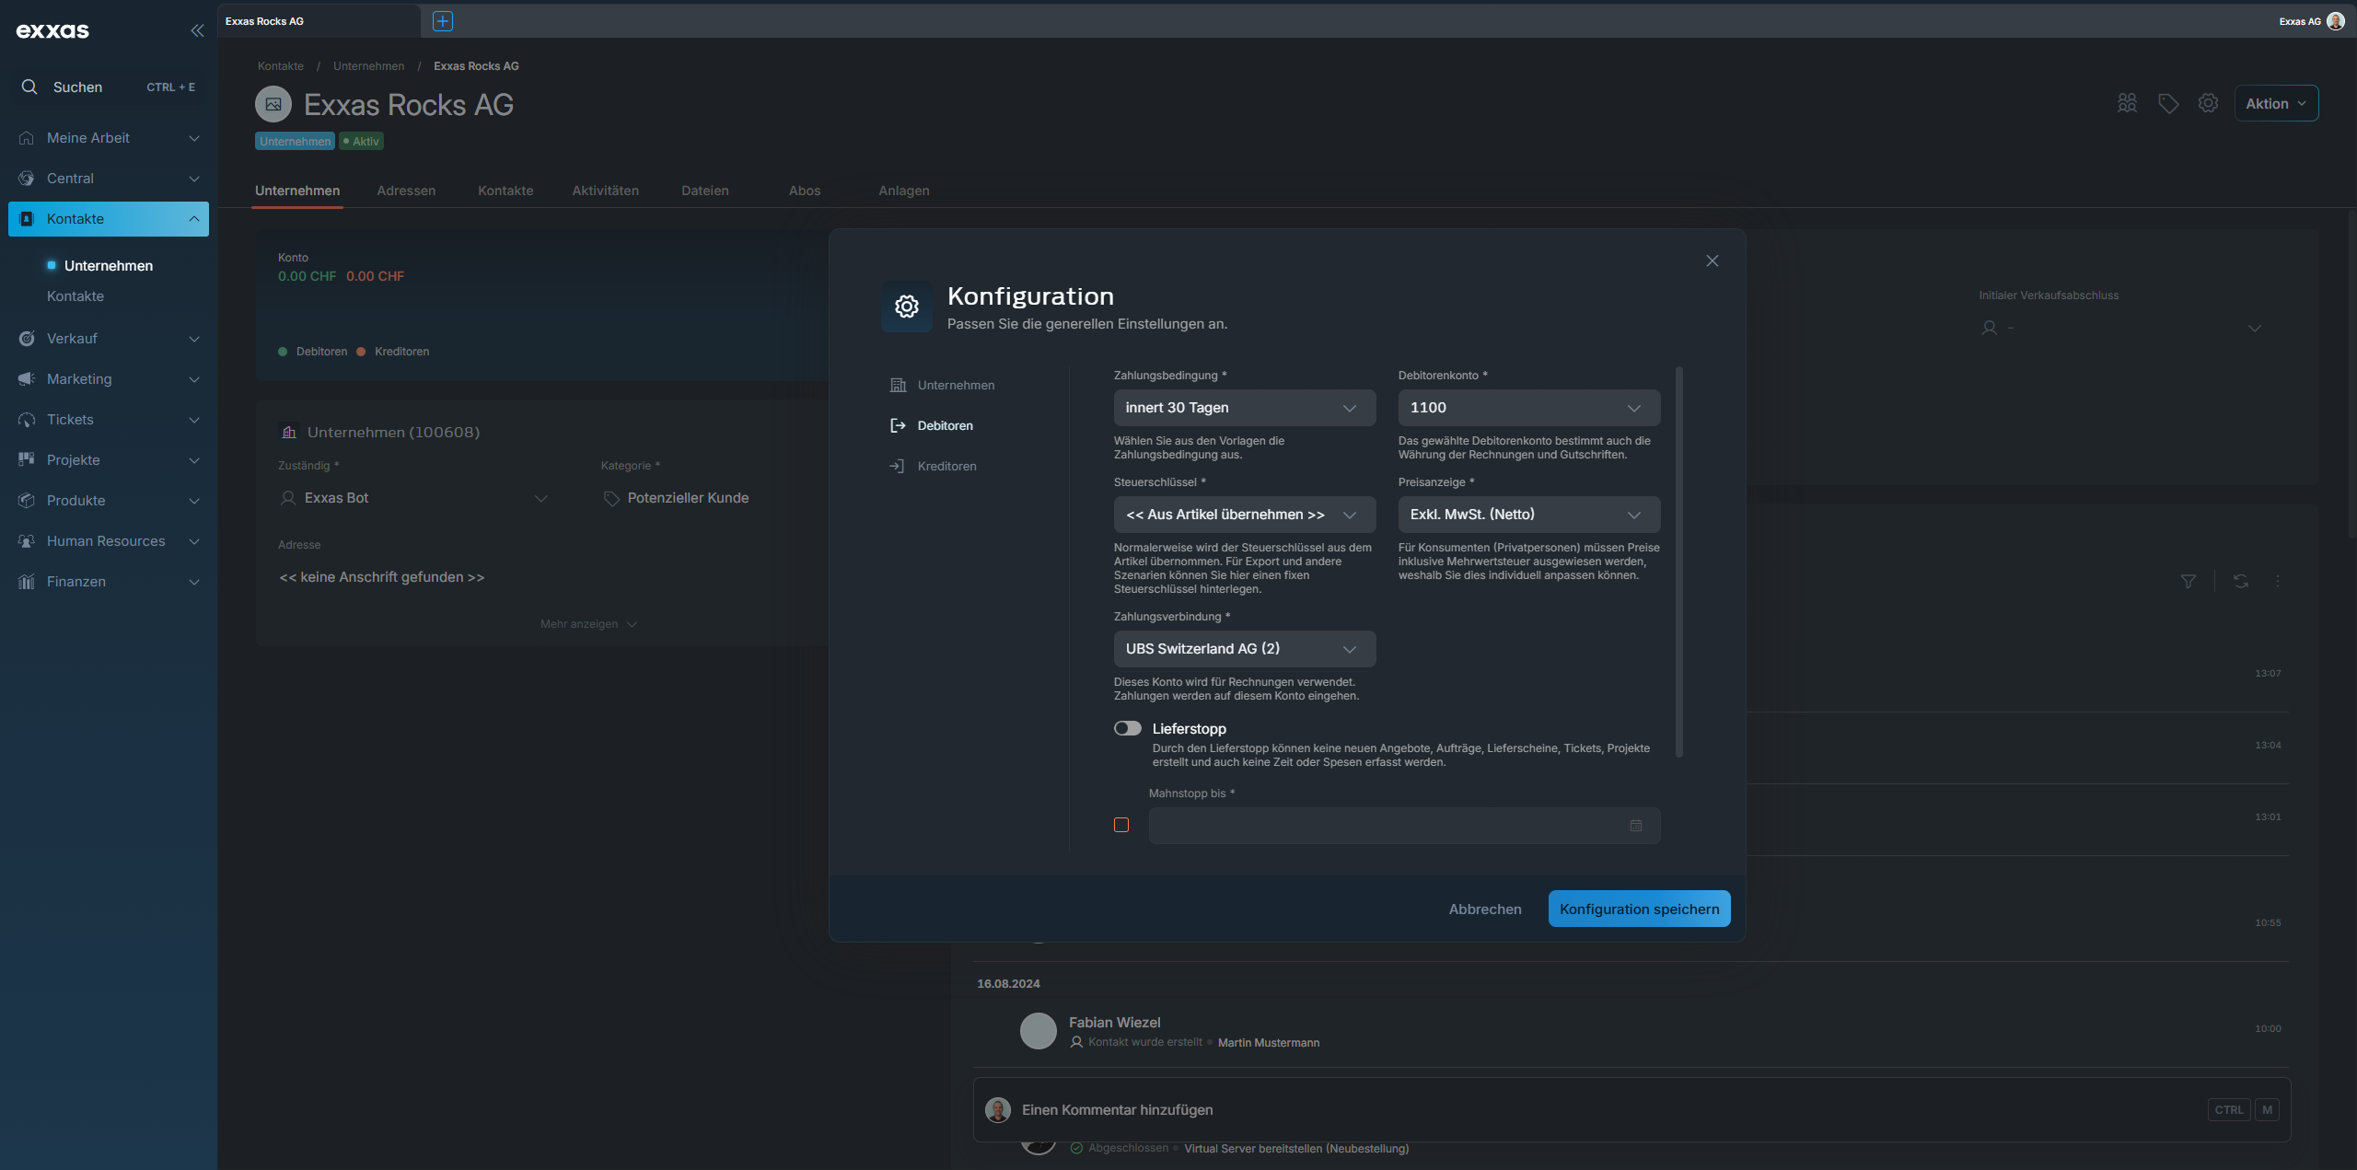Click the contact group icon in the header
The height and width of the screenshot is (1170, 2357).
coord(2127,103)
